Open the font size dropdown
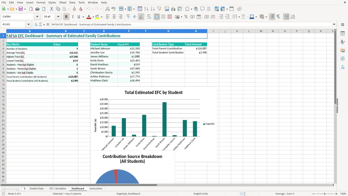Viewport: 348px width, 196px height. [x=58, y=17]
